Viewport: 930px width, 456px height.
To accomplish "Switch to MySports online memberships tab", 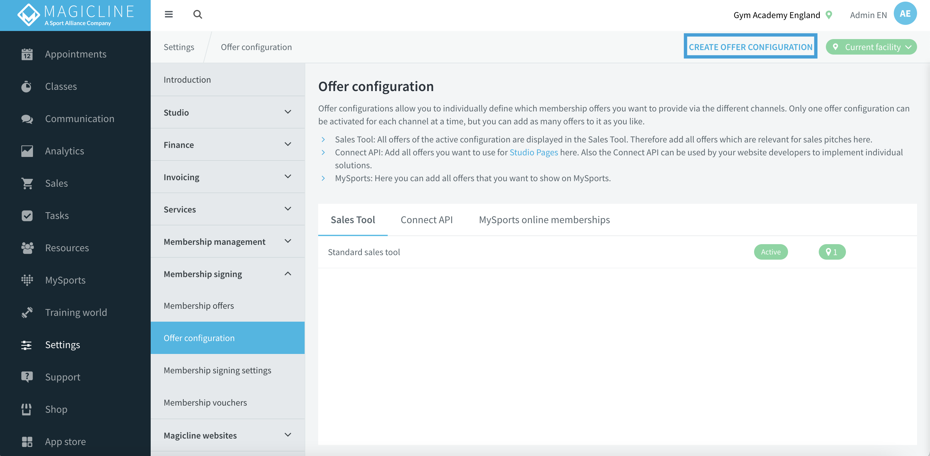I will click(x=544, y=220).
